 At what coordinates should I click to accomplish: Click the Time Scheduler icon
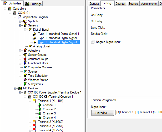(25, 75)
